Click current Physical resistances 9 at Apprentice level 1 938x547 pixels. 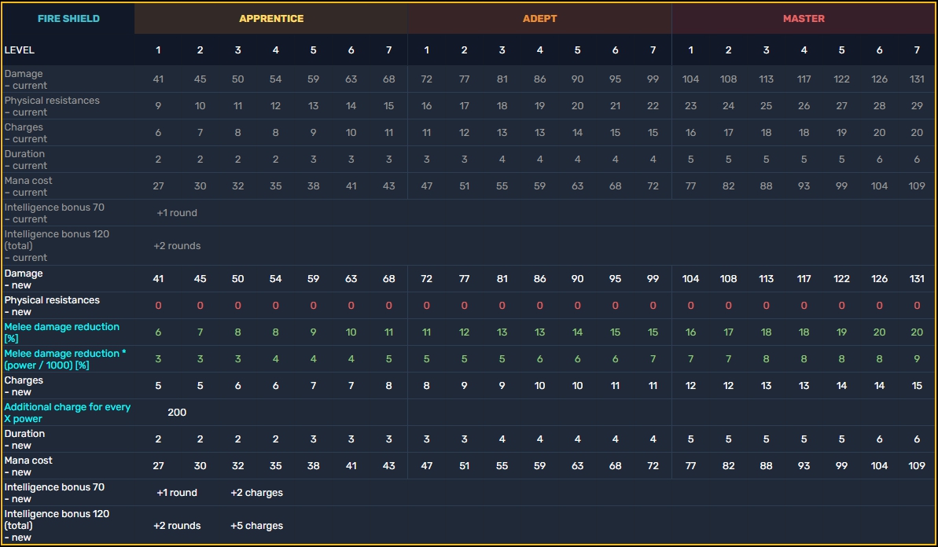pyautogui.click(x=158, y=106)
